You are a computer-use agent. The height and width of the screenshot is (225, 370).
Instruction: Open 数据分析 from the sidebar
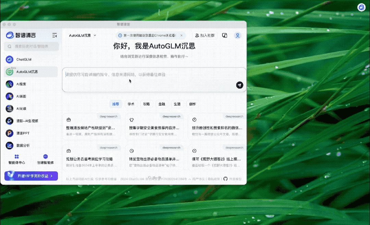(31, 145)
